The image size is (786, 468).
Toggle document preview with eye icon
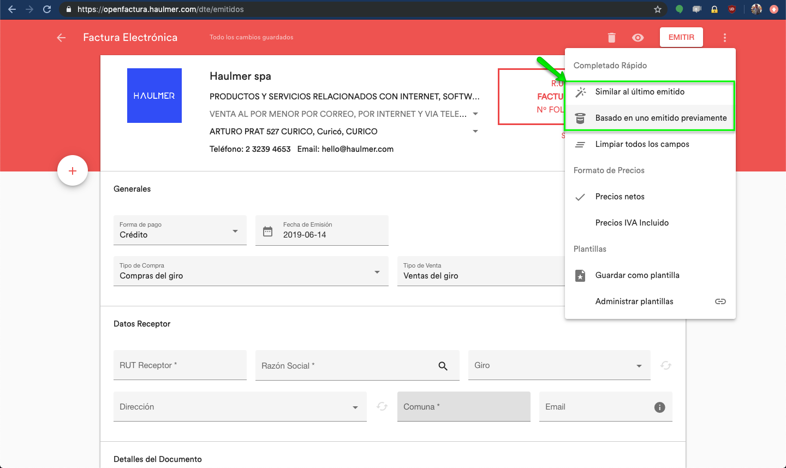(638, 38)
